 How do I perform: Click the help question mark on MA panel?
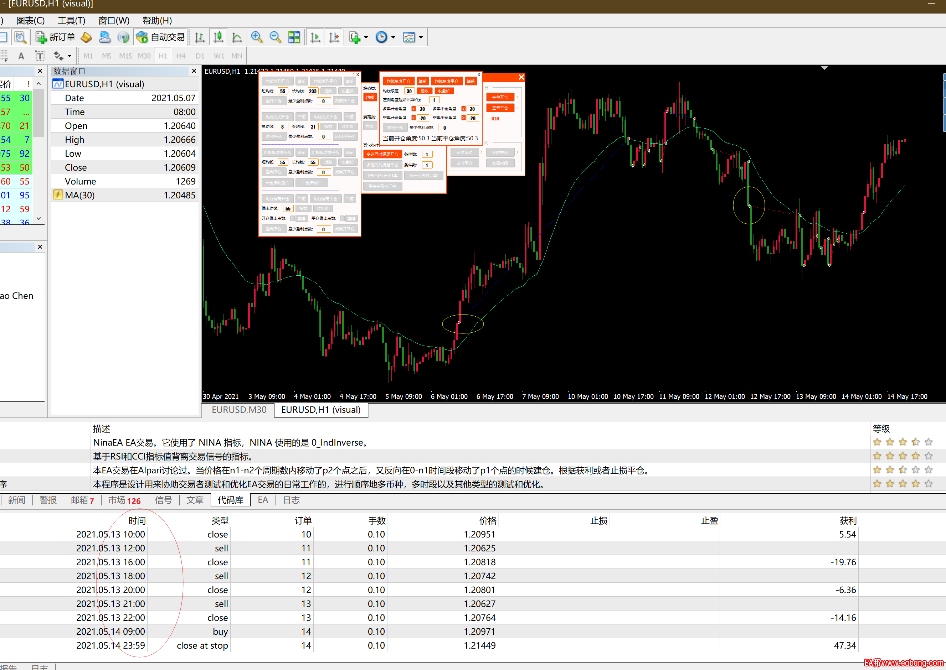(354, 75)
